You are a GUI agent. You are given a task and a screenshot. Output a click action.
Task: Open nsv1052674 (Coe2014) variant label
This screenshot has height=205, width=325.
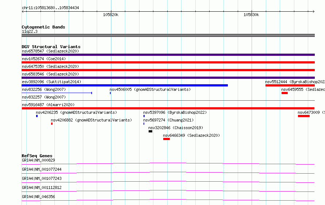coord(44,59)
